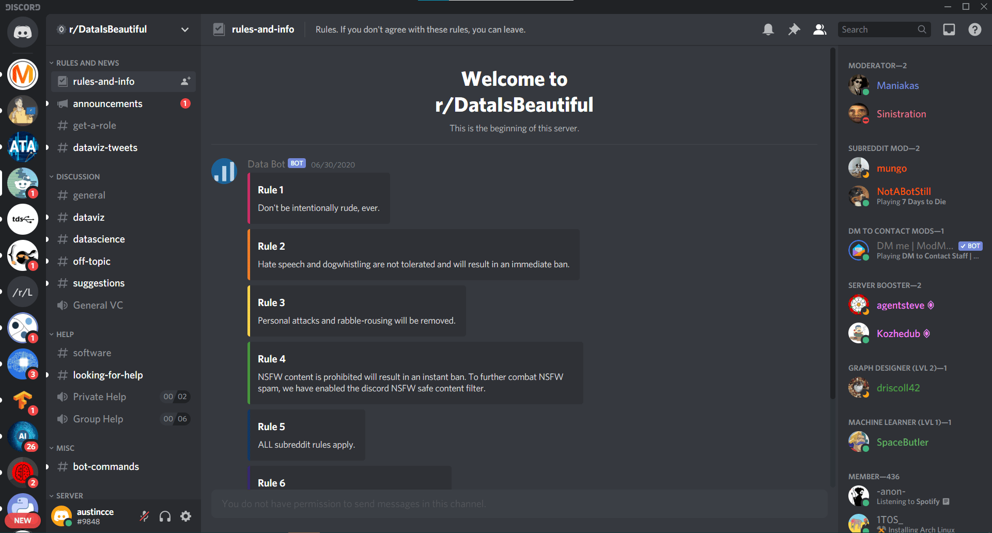This screenshot has width=992, height=533.
Task: View SpaceButler's profile
Action: point(915,442)
